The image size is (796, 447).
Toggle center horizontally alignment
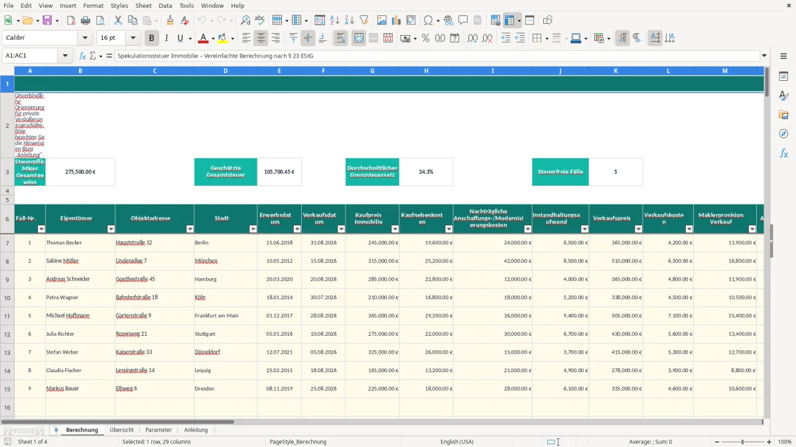261,38
